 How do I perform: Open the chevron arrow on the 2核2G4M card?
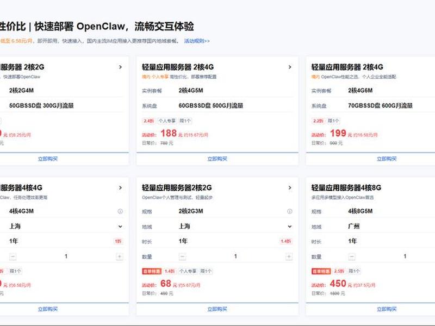coord(120,67)
